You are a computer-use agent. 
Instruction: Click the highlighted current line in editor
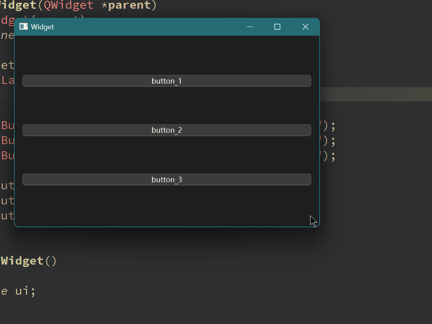tap(375, 94)
